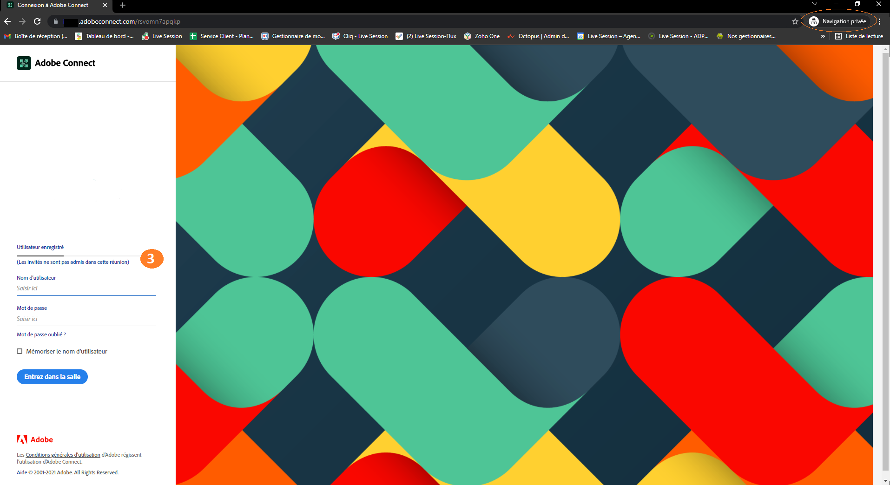Click the browser forward arrow
The height and width of the screenshot is (485, 890).
22,21
